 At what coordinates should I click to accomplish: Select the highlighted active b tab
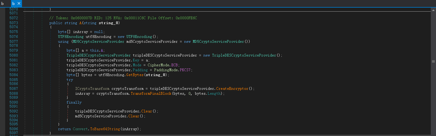tap(13, 3)
